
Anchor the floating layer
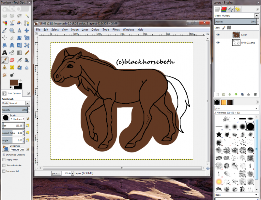pos(248,94)
